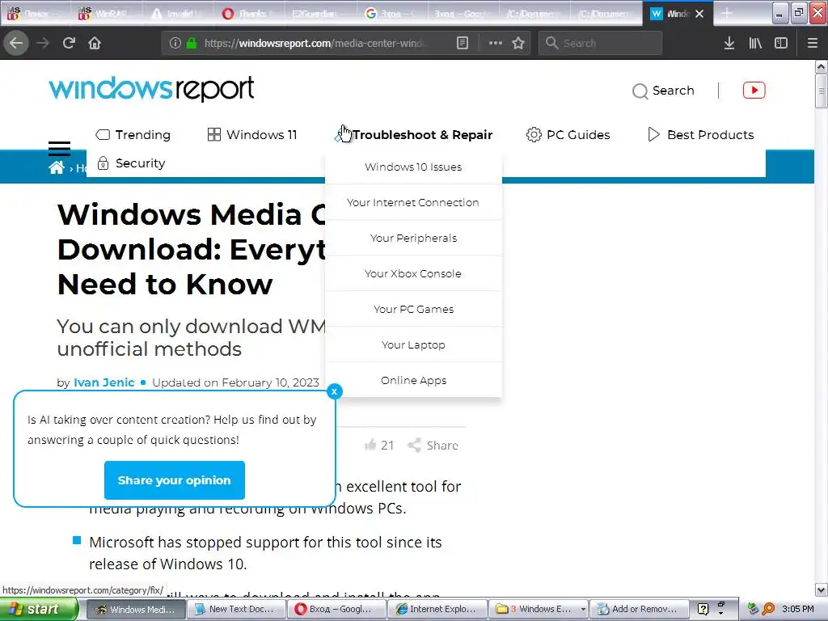The width and height of the screenshot is (828, 621).
Task: Open New Text Document taskbar item
Action: (x=236, y=609)
